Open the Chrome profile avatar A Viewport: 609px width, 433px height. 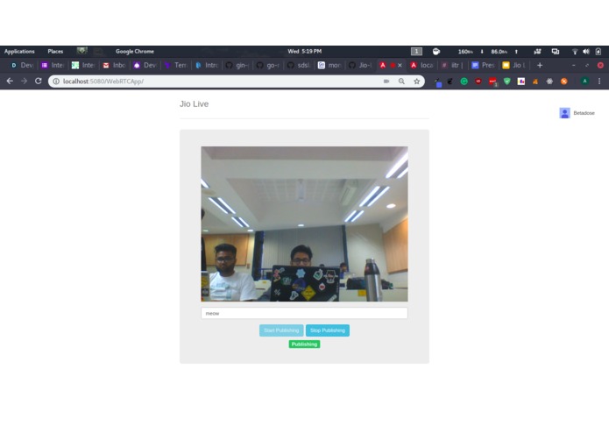point(584,82)
